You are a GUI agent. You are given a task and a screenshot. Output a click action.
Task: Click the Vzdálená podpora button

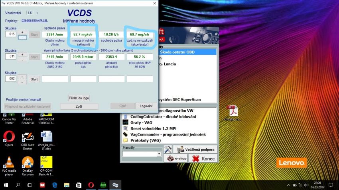tap(195, 149)
